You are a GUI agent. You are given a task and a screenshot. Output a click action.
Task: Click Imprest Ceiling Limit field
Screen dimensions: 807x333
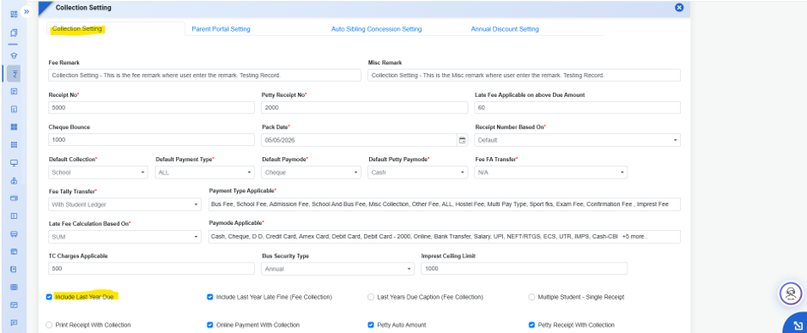coord(524,269)
